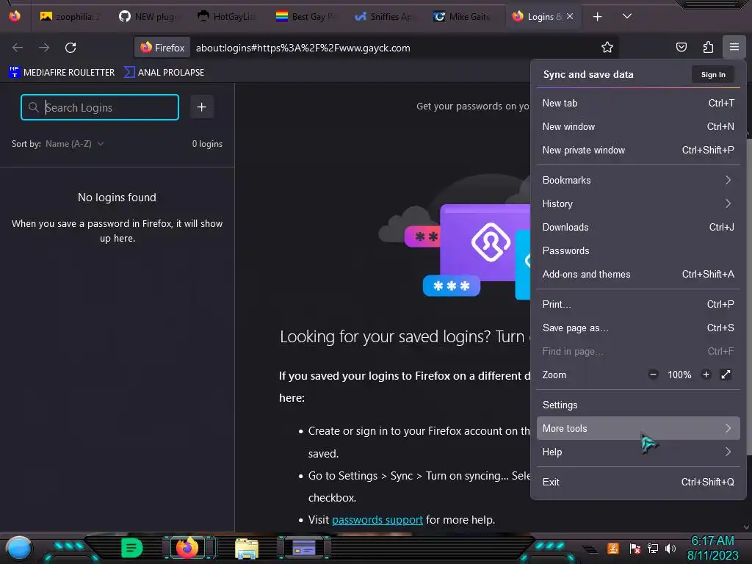The image size is (752, 564).
Task: Open the ANAL PROLAPSE bookmark
Action: [x=164, y=73]
